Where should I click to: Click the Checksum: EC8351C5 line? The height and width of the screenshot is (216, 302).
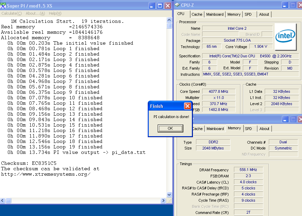[29, 163]
